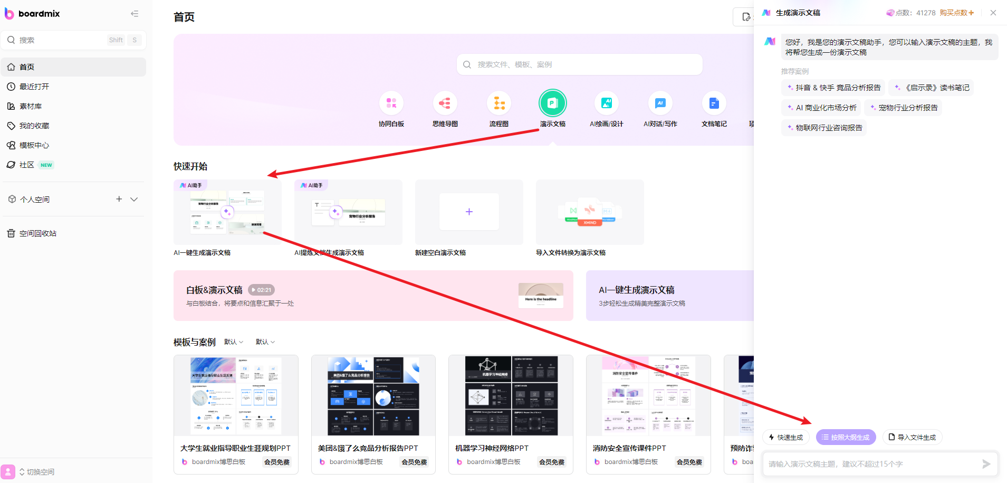Open the first 默认 sort dropdown
The height and width of the screenshot is (483, 1007).
[234, 342]
